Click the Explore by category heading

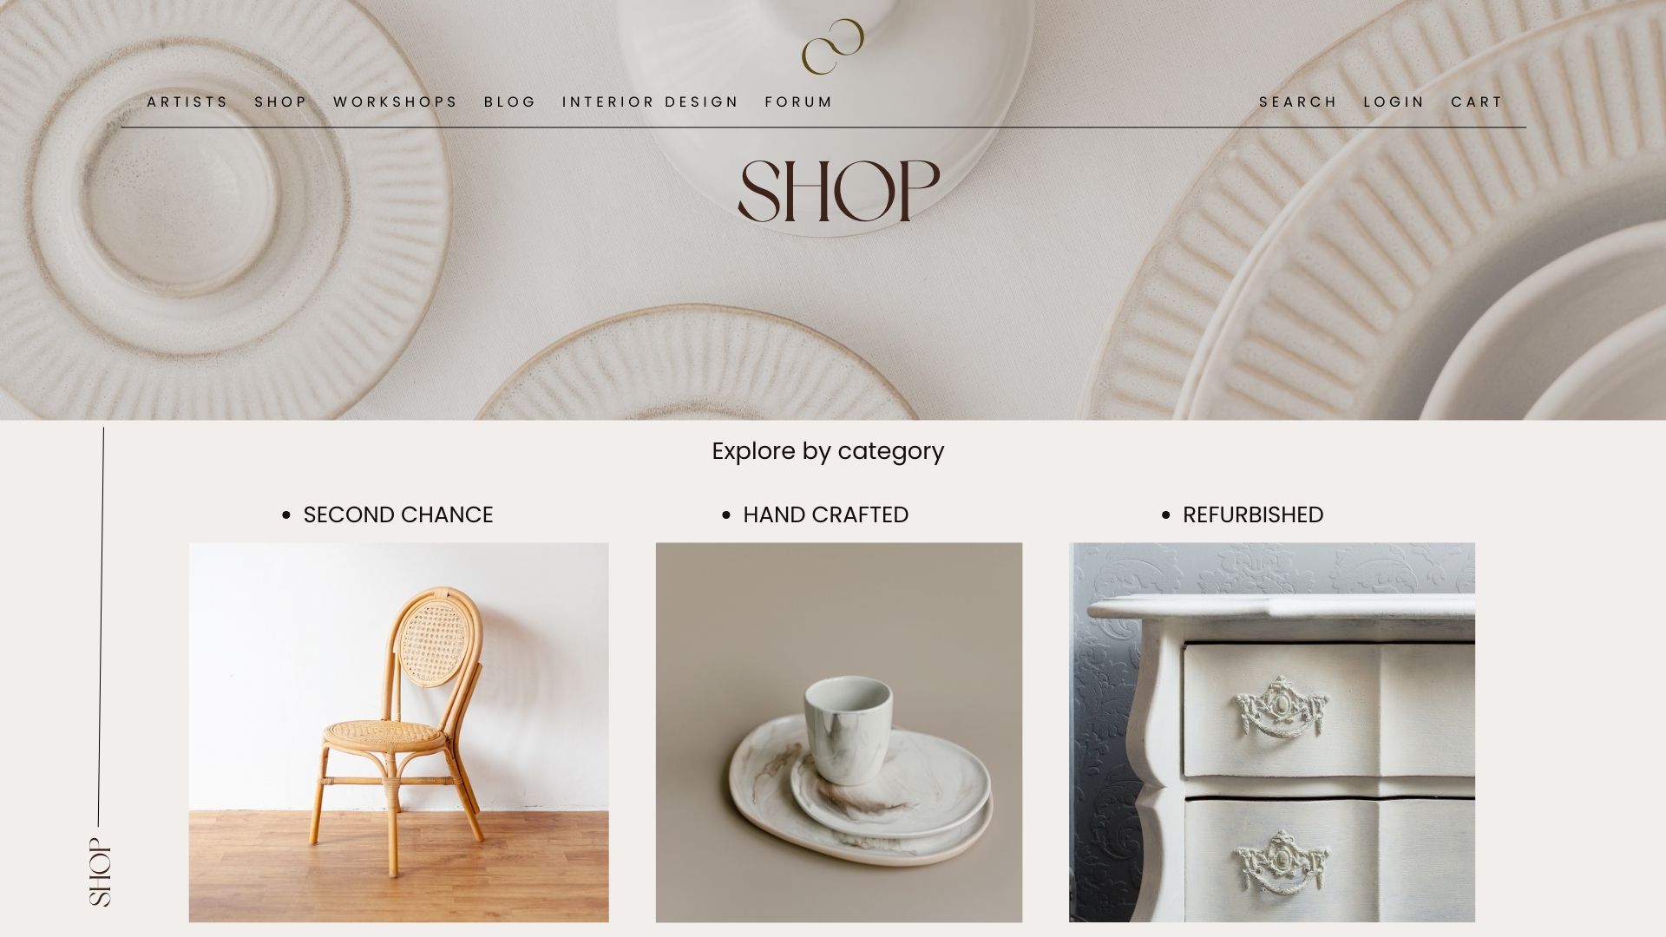[x=828, y=451]
